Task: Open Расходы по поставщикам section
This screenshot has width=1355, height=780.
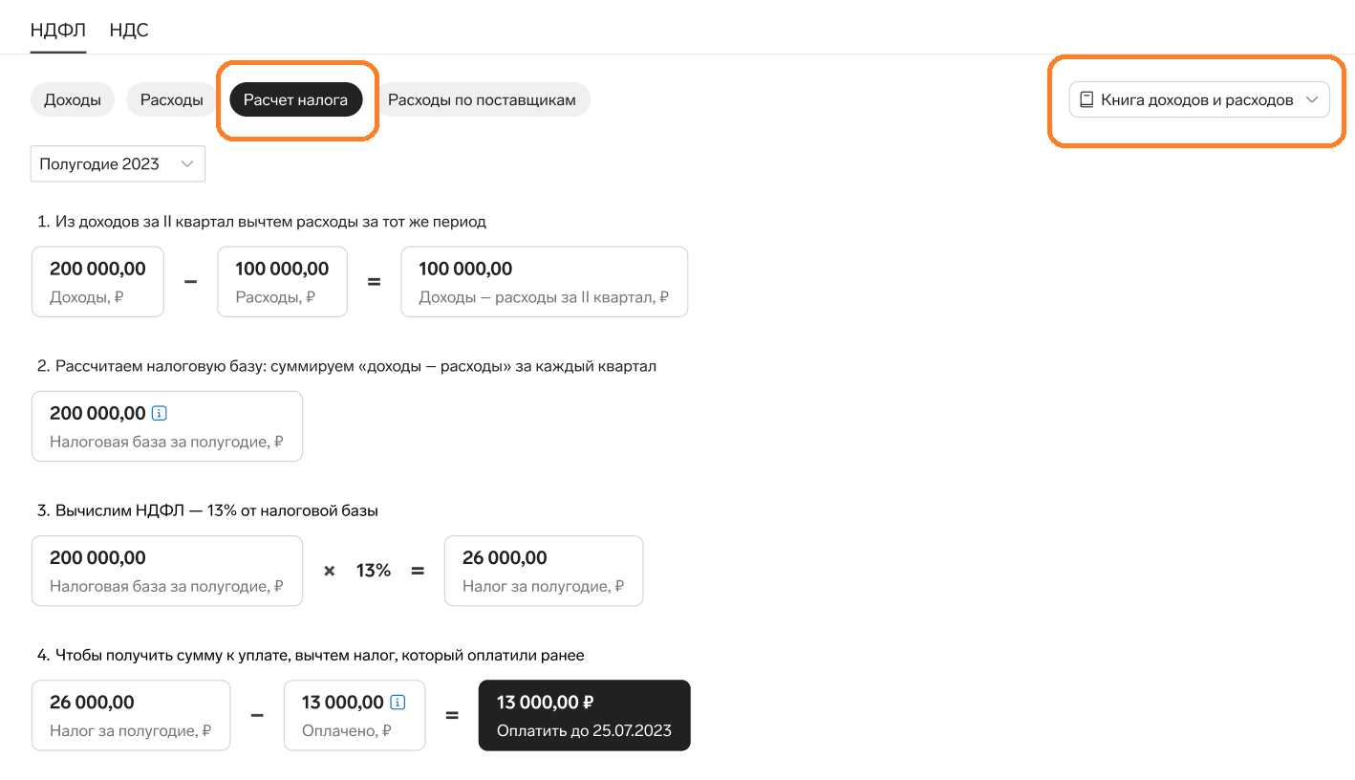Action: point(483,99)
